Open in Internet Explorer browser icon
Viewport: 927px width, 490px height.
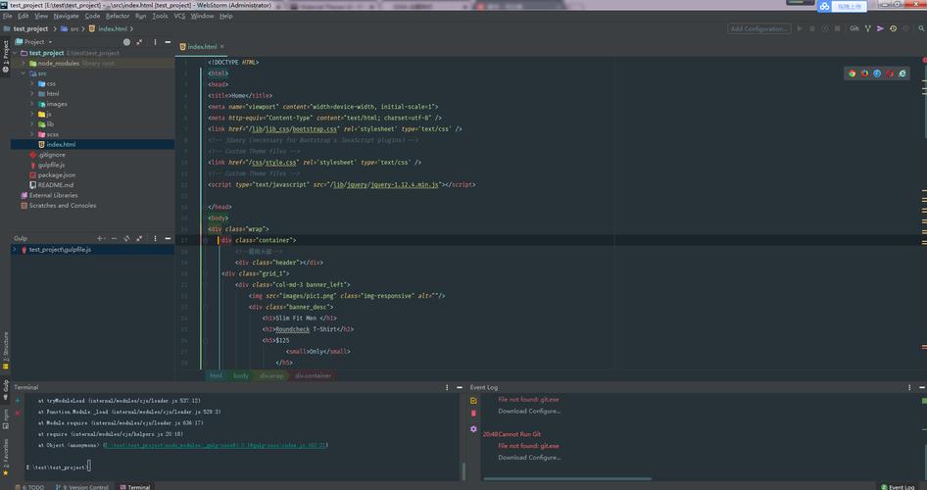(903, 73)
